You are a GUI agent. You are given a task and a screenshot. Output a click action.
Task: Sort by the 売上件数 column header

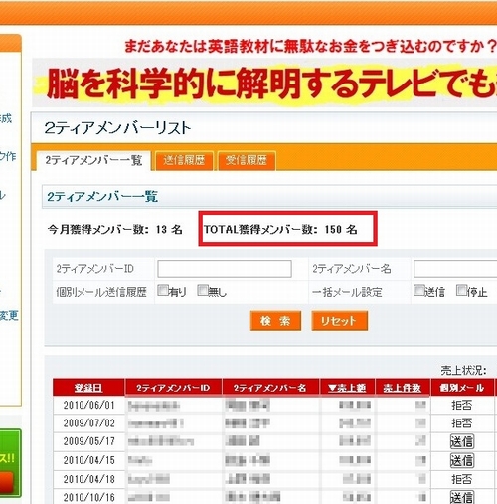pos(403,388)
